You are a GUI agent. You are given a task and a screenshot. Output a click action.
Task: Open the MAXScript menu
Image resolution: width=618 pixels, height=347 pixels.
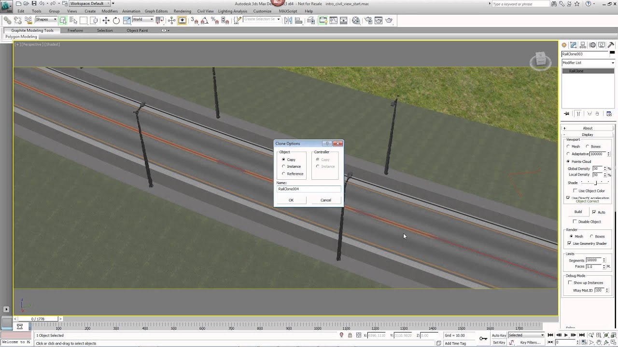[x=288, y=11]
